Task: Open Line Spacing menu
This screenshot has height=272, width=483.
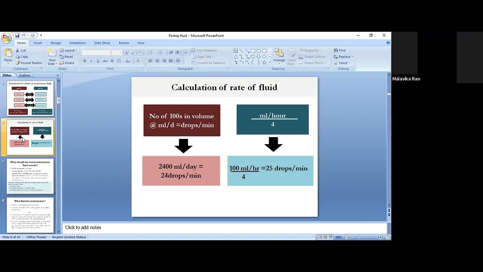Action: pos(186,53)
